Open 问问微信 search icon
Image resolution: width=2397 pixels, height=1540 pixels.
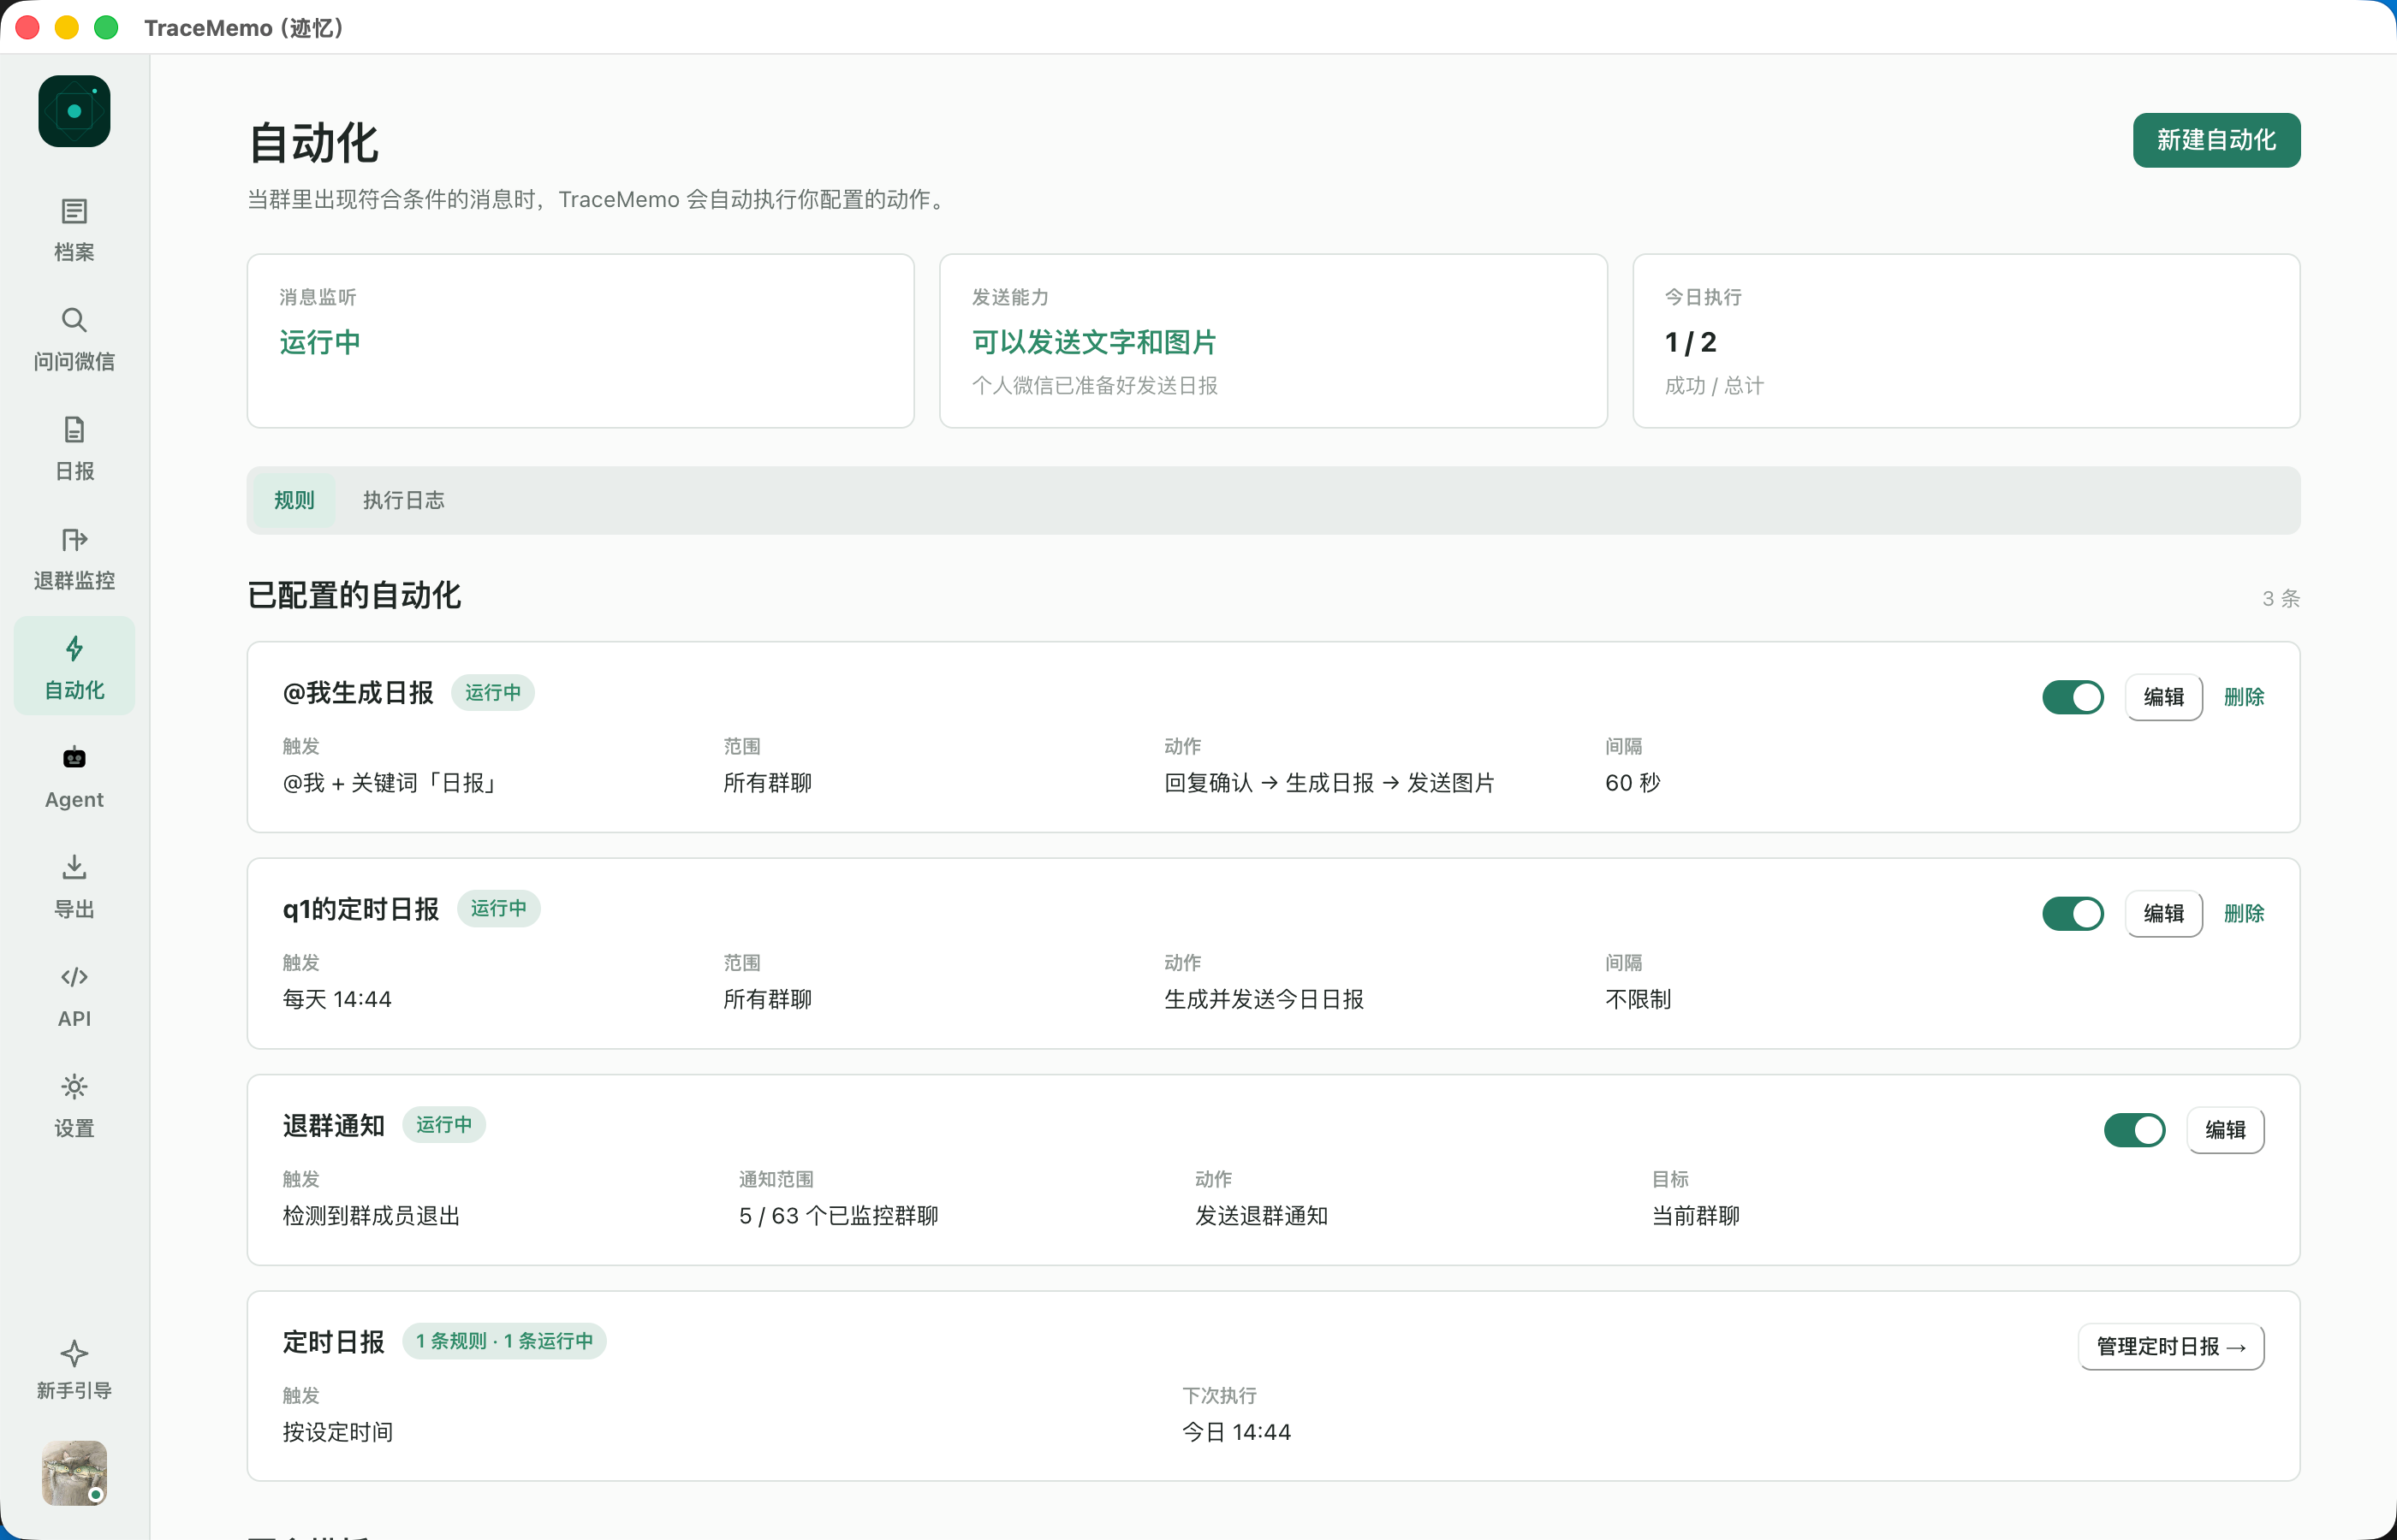tap(74, 320)
